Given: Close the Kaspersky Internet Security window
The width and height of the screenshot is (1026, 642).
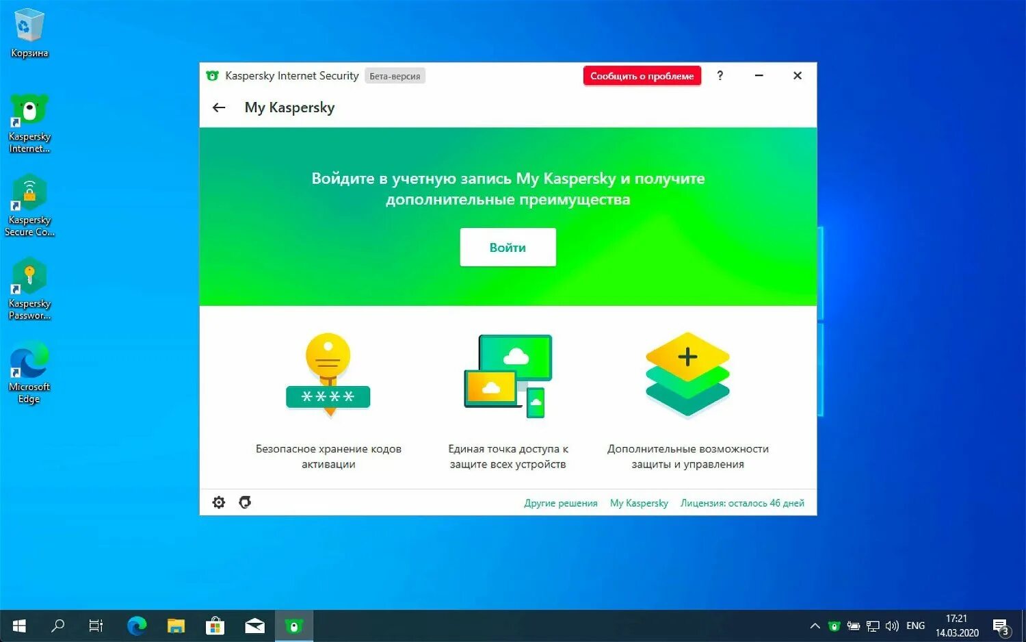Looking at the screenshot, I should tap(798, 75).
